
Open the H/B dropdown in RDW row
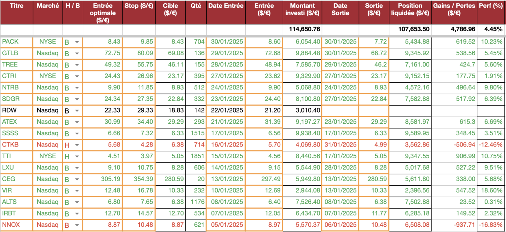point(77,111)
